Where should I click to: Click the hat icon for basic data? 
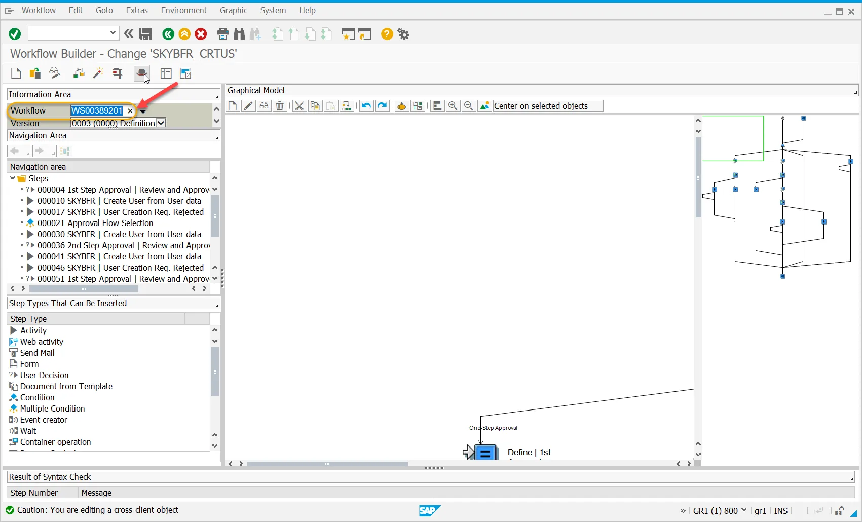click(141, 73)
